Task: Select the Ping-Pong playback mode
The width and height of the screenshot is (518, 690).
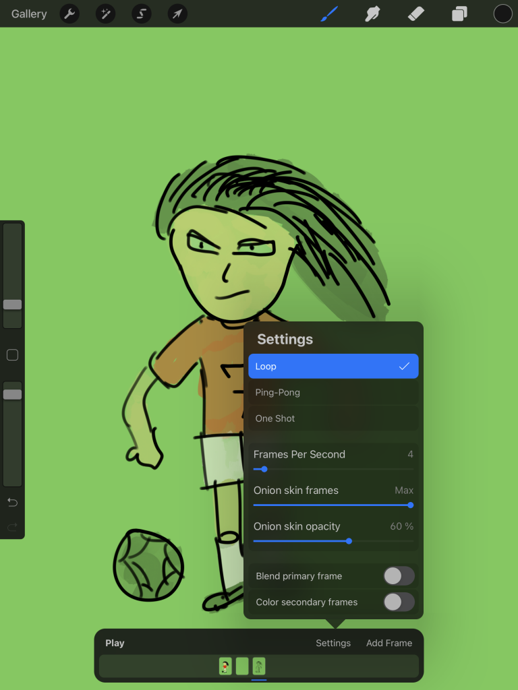Action: 333,392
